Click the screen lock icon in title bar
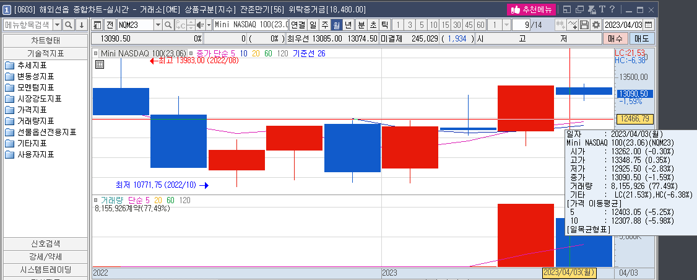697x280 pixels. [x=591, y=9]
